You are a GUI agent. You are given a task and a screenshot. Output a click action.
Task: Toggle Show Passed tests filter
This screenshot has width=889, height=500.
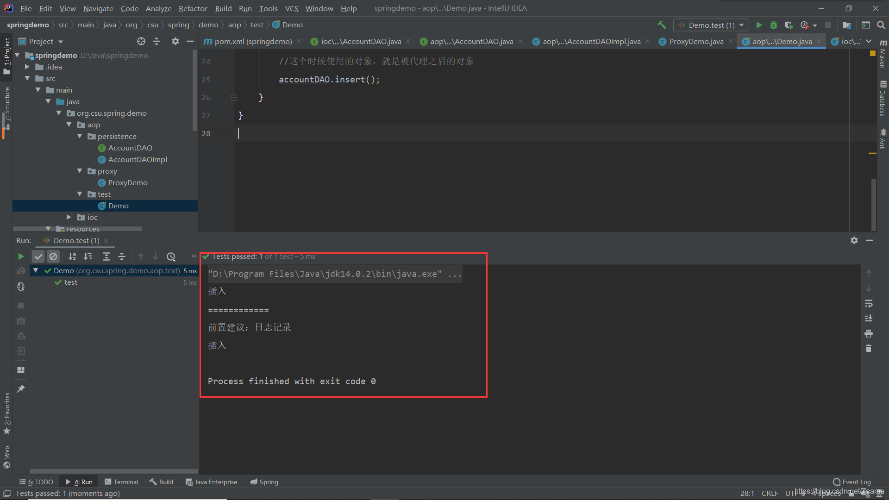[38, 256]
